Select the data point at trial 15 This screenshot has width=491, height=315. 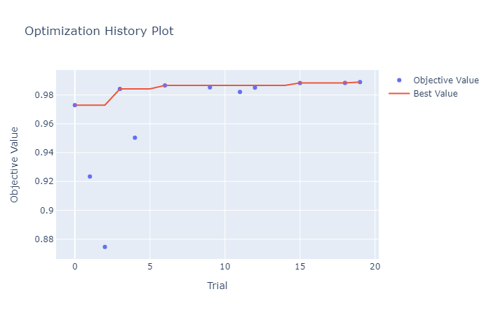click(300, 83)
